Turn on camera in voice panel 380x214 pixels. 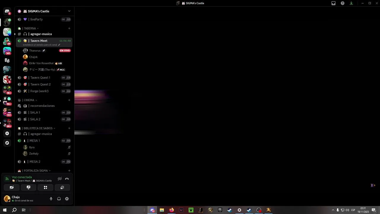tap(12, 188)
